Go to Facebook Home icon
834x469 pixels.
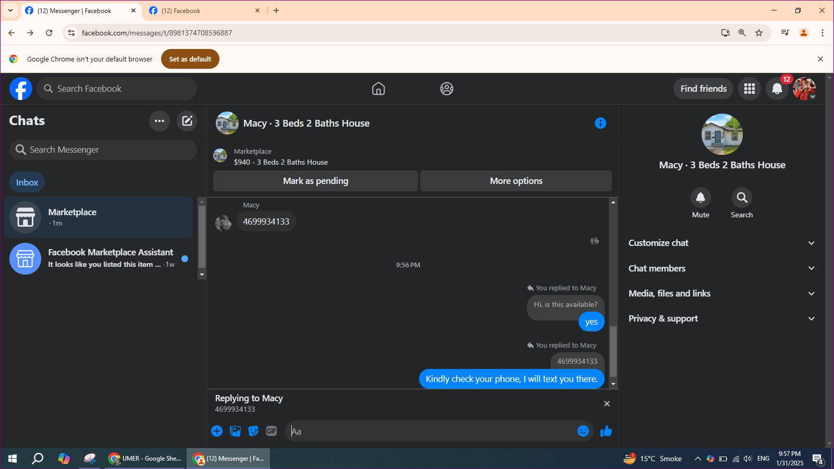coord(378,89)
